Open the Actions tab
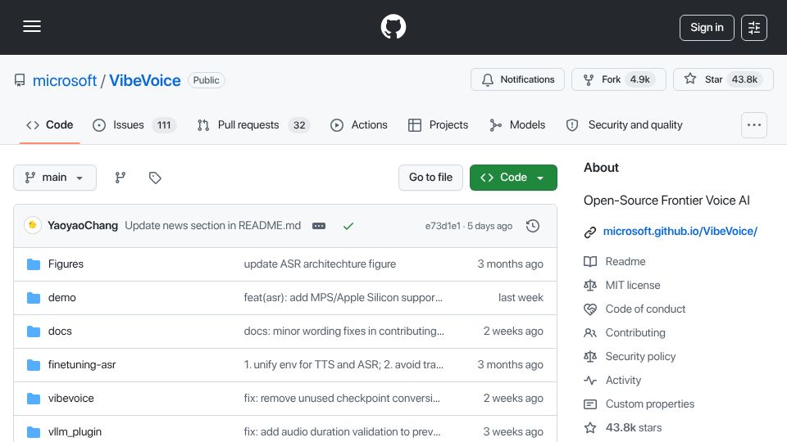Screen dimensions: 787x442 tap(359, 124)
